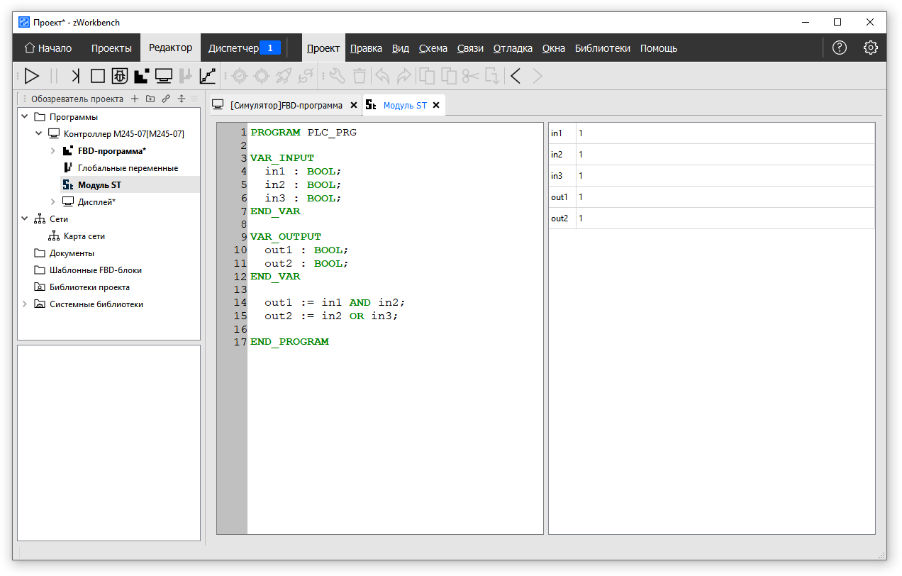Open settings gear icon
The width and height of the screenshot is (902, 576).
[x=871, y=48]
